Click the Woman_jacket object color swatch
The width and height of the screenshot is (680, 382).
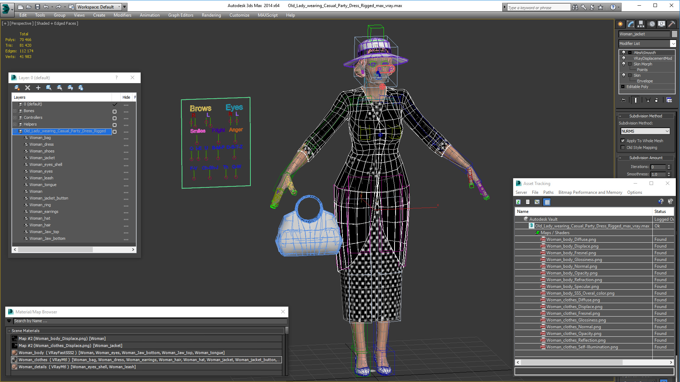(674, 34)
